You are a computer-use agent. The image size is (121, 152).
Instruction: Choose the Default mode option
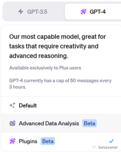pyautogui.click(x=61, y=105)
